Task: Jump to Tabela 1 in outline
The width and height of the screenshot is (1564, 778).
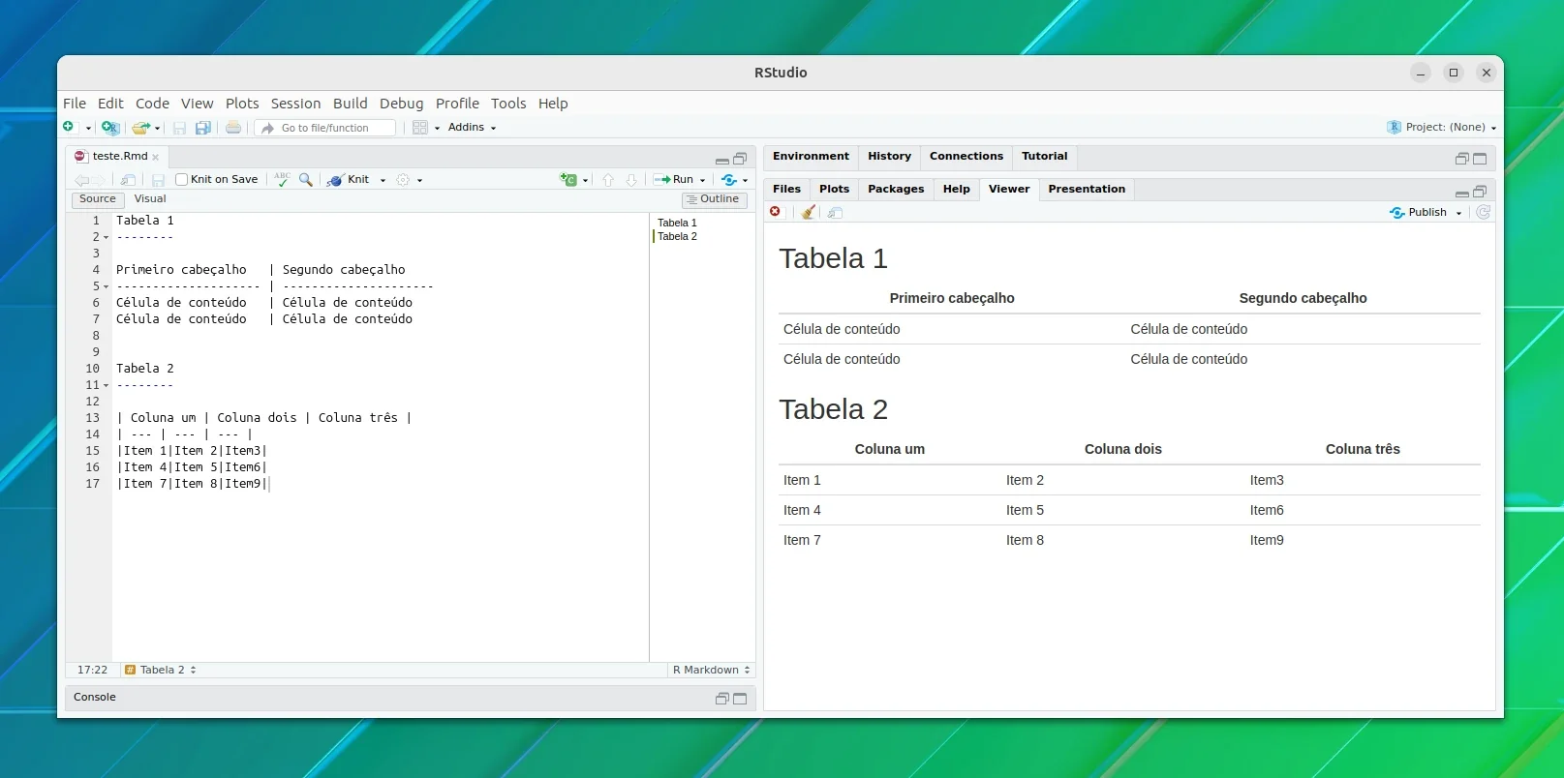Action: coord(677,223)
